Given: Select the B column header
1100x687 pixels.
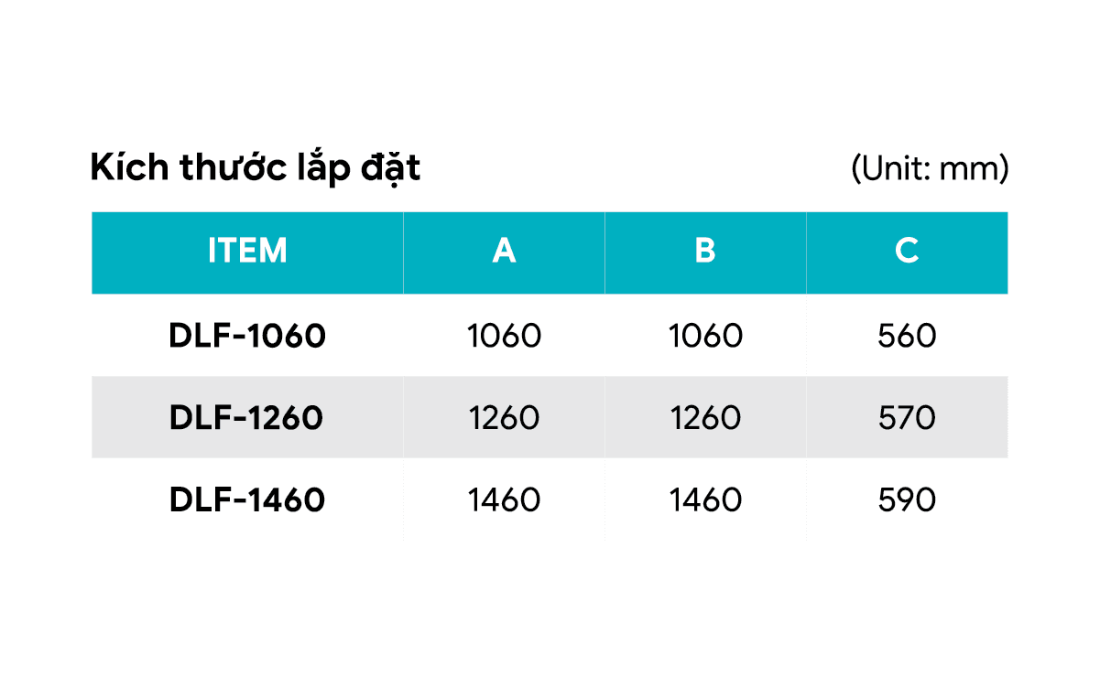Looking at the screenshot, I should pyautogui.click(x=705, y=251).
